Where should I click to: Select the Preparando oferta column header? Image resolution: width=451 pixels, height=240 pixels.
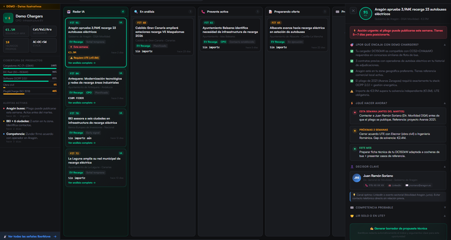tap(298, 12)
